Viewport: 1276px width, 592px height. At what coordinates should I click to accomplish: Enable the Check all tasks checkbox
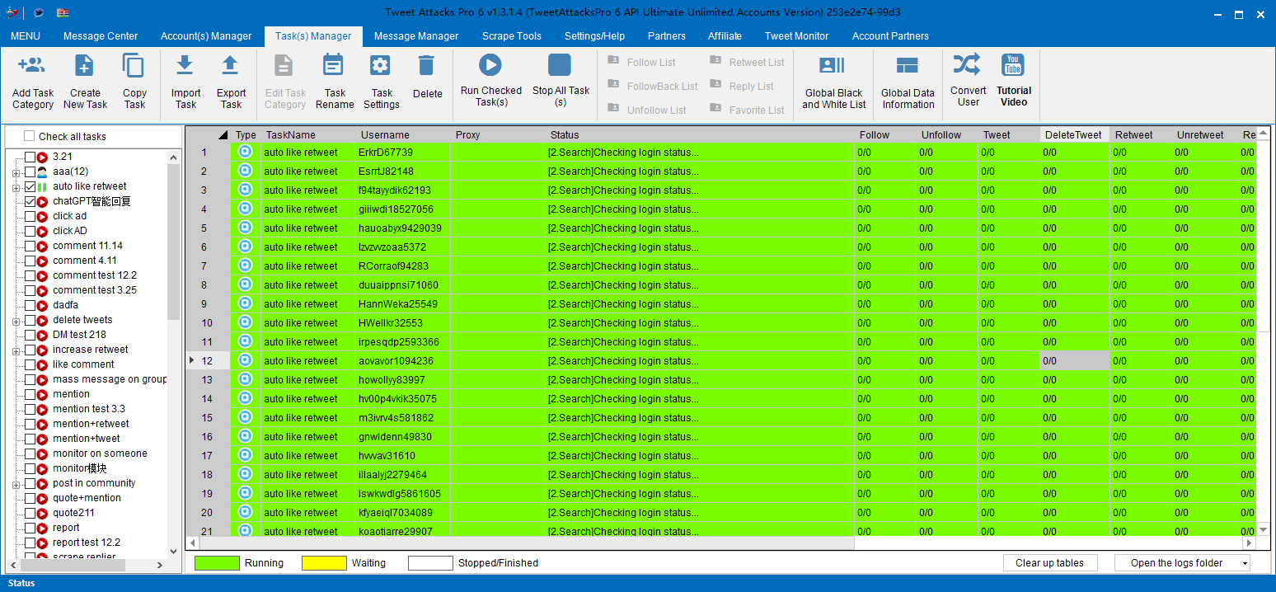click(x=30, y=136)
